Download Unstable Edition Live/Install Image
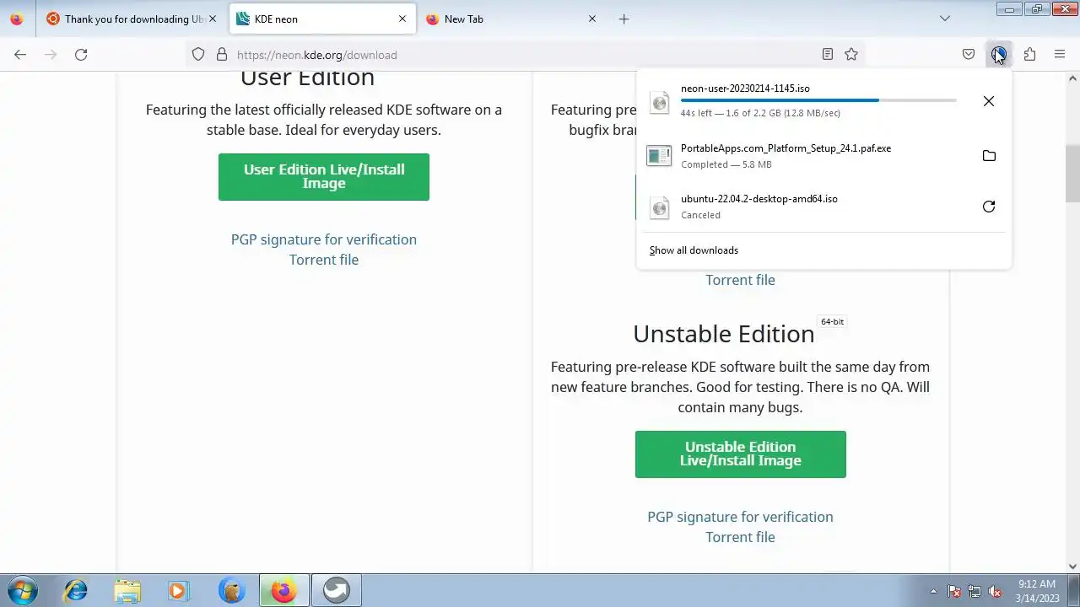This screenshot has height=607, width=1080. 741,454
